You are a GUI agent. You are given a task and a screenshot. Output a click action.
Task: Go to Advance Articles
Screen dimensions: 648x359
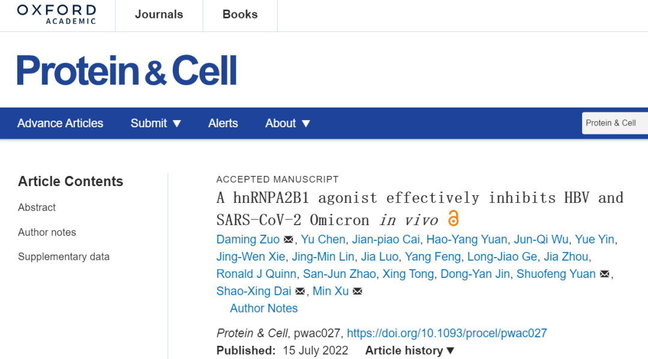[x=60, y=123]
